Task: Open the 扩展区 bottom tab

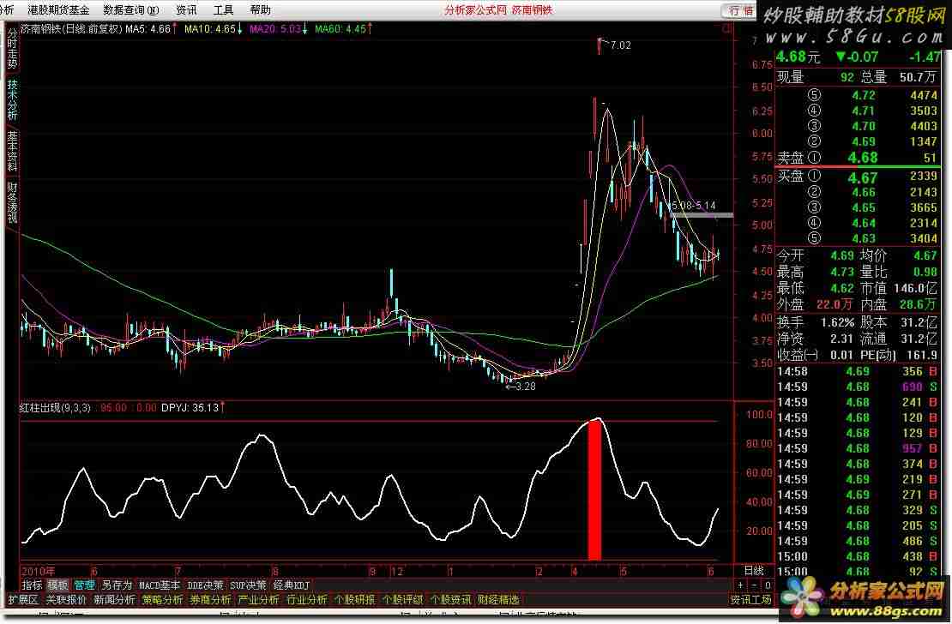Action: click(x=24, y=600)
